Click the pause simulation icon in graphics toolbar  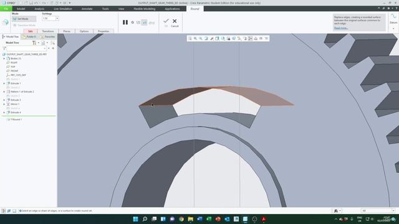click(261, 39)
